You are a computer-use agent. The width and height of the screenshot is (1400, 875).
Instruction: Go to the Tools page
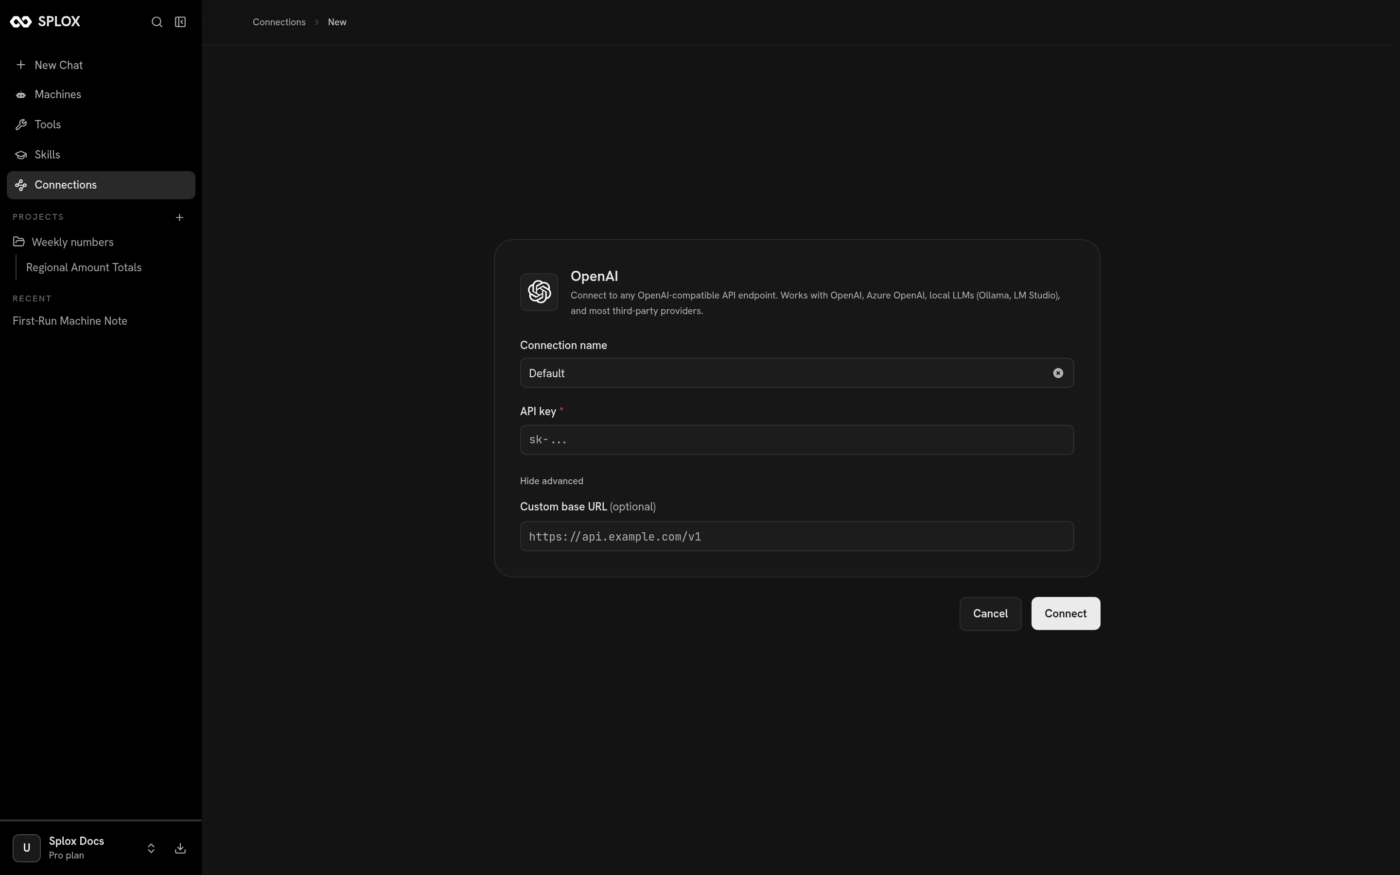tap(101, 124)
